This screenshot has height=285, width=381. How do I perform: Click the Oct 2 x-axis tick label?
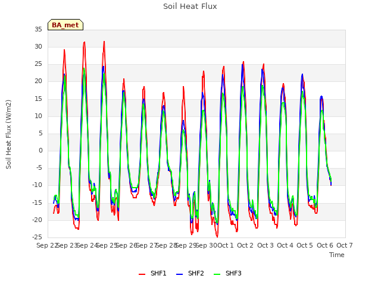pos(245,245)
